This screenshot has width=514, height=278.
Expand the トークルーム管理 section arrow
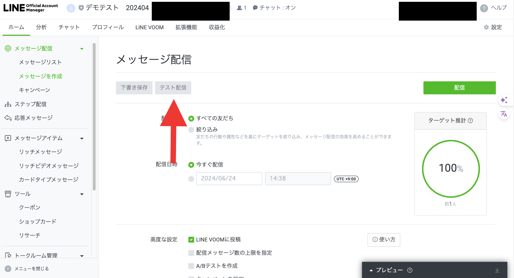(82, 256)
